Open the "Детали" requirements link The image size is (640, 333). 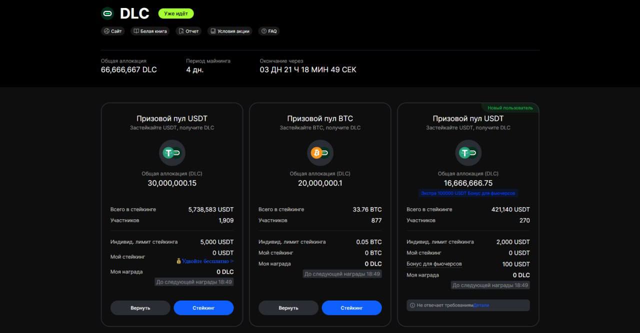point(481,305)
